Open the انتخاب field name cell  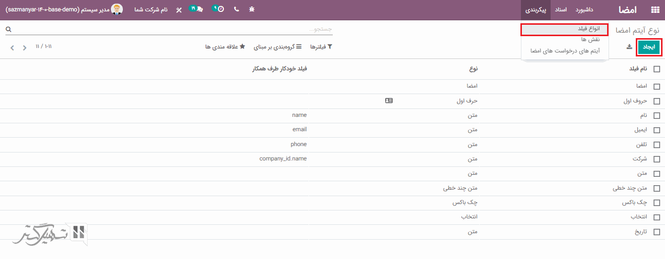click(x=639, y=217)
